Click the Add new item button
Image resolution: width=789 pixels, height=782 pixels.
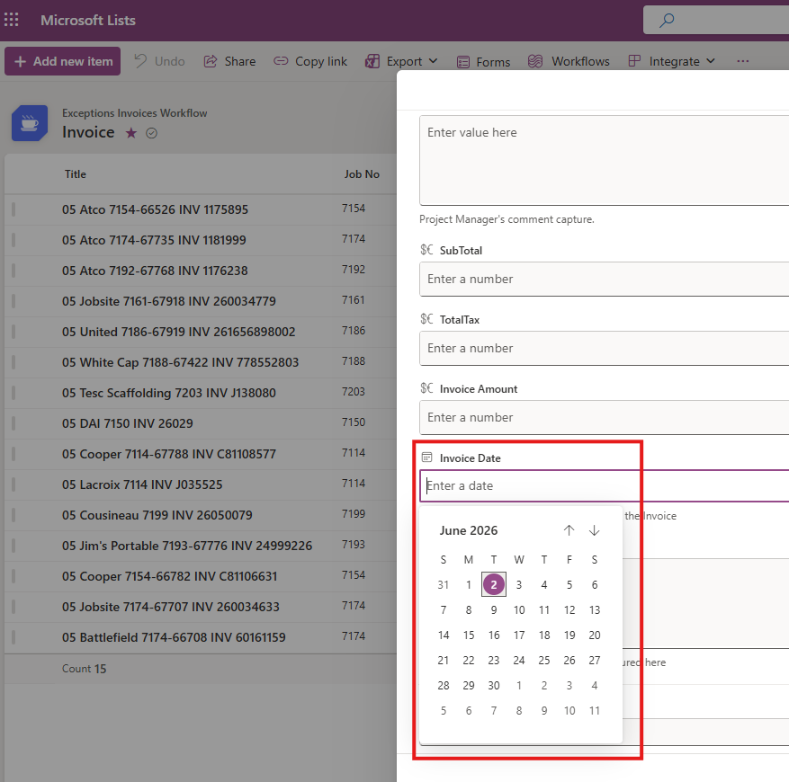[62, 61]
